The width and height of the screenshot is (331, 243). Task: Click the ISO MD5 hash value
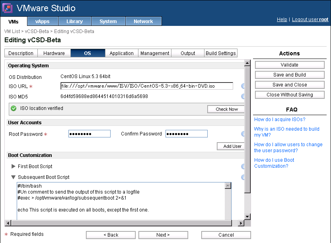coord(104,96)
